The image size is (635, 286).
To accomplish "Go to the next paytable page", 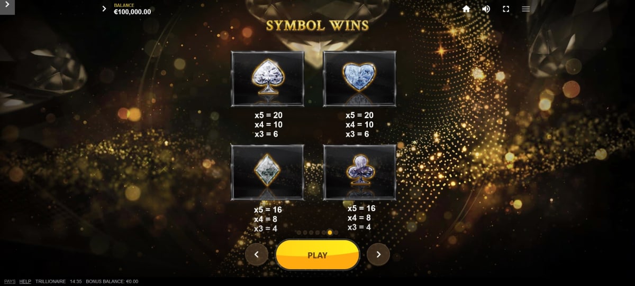I will click(x=378, y=254).
